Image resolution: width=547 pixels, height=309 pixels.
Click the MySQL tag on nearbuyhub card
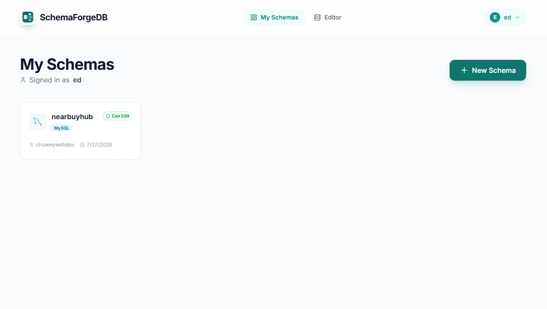(61, 128)
